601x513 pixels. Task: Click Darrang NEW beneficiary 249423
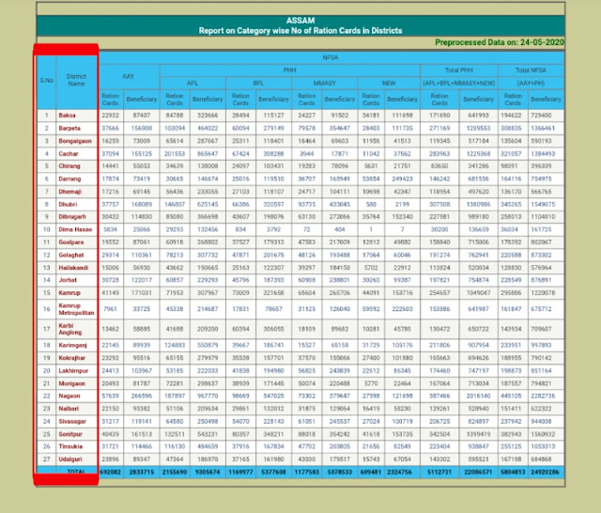402,179
